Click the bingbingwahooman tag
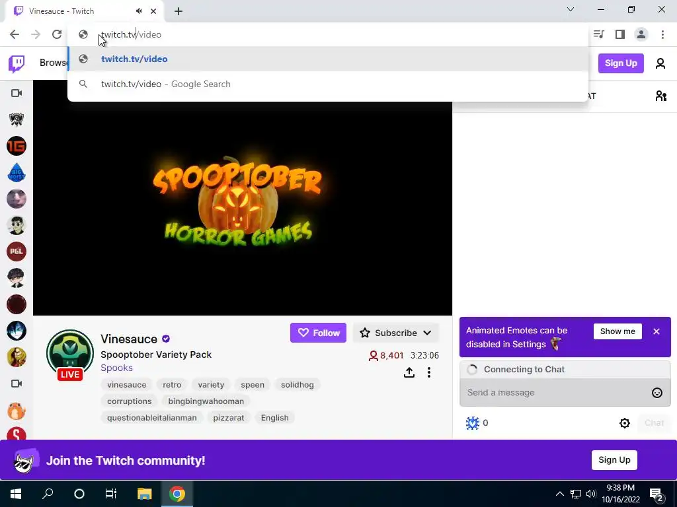Image resolution: width=677 pixels, height=507 pixels. click(206, 401)
